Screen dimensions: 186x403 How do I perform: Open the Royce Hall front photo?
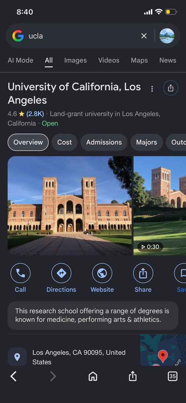pyautogui.click(x=69, y=206)
